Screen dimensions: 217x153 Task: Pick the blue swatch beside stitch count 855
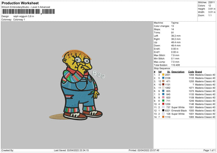(163, 91)
